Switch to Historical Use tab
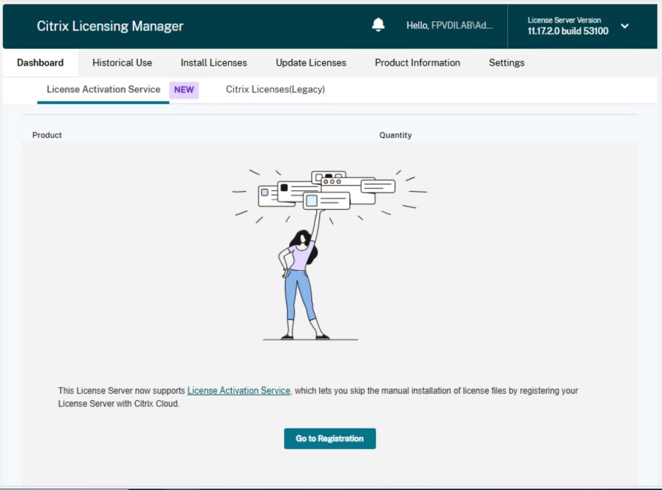 (x=122, y=63)
